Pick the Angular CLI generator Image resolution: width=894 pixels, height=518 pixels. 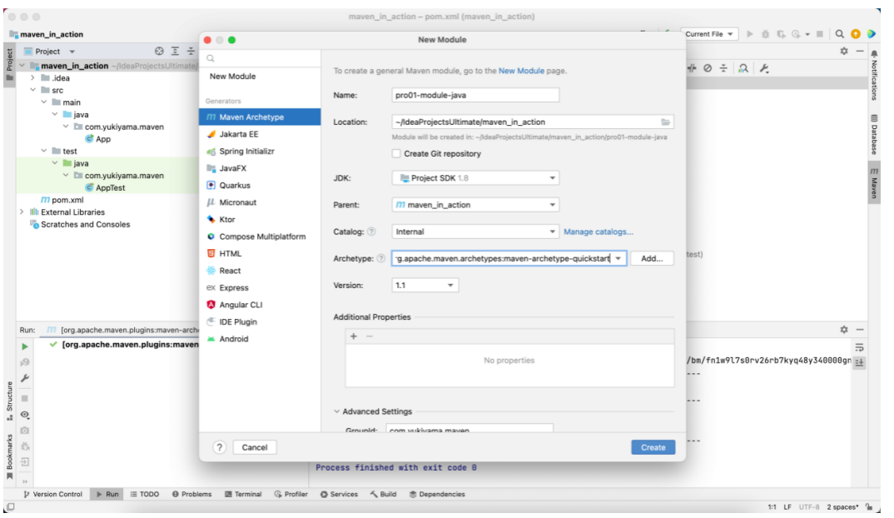tap(260, 305)
